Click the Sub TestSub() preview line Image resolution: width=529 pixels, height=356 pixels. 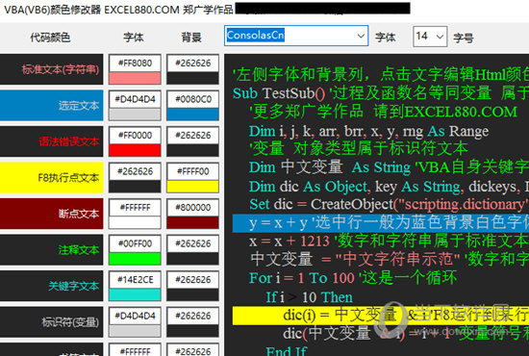pyautogui.click(x=381, y=93)
